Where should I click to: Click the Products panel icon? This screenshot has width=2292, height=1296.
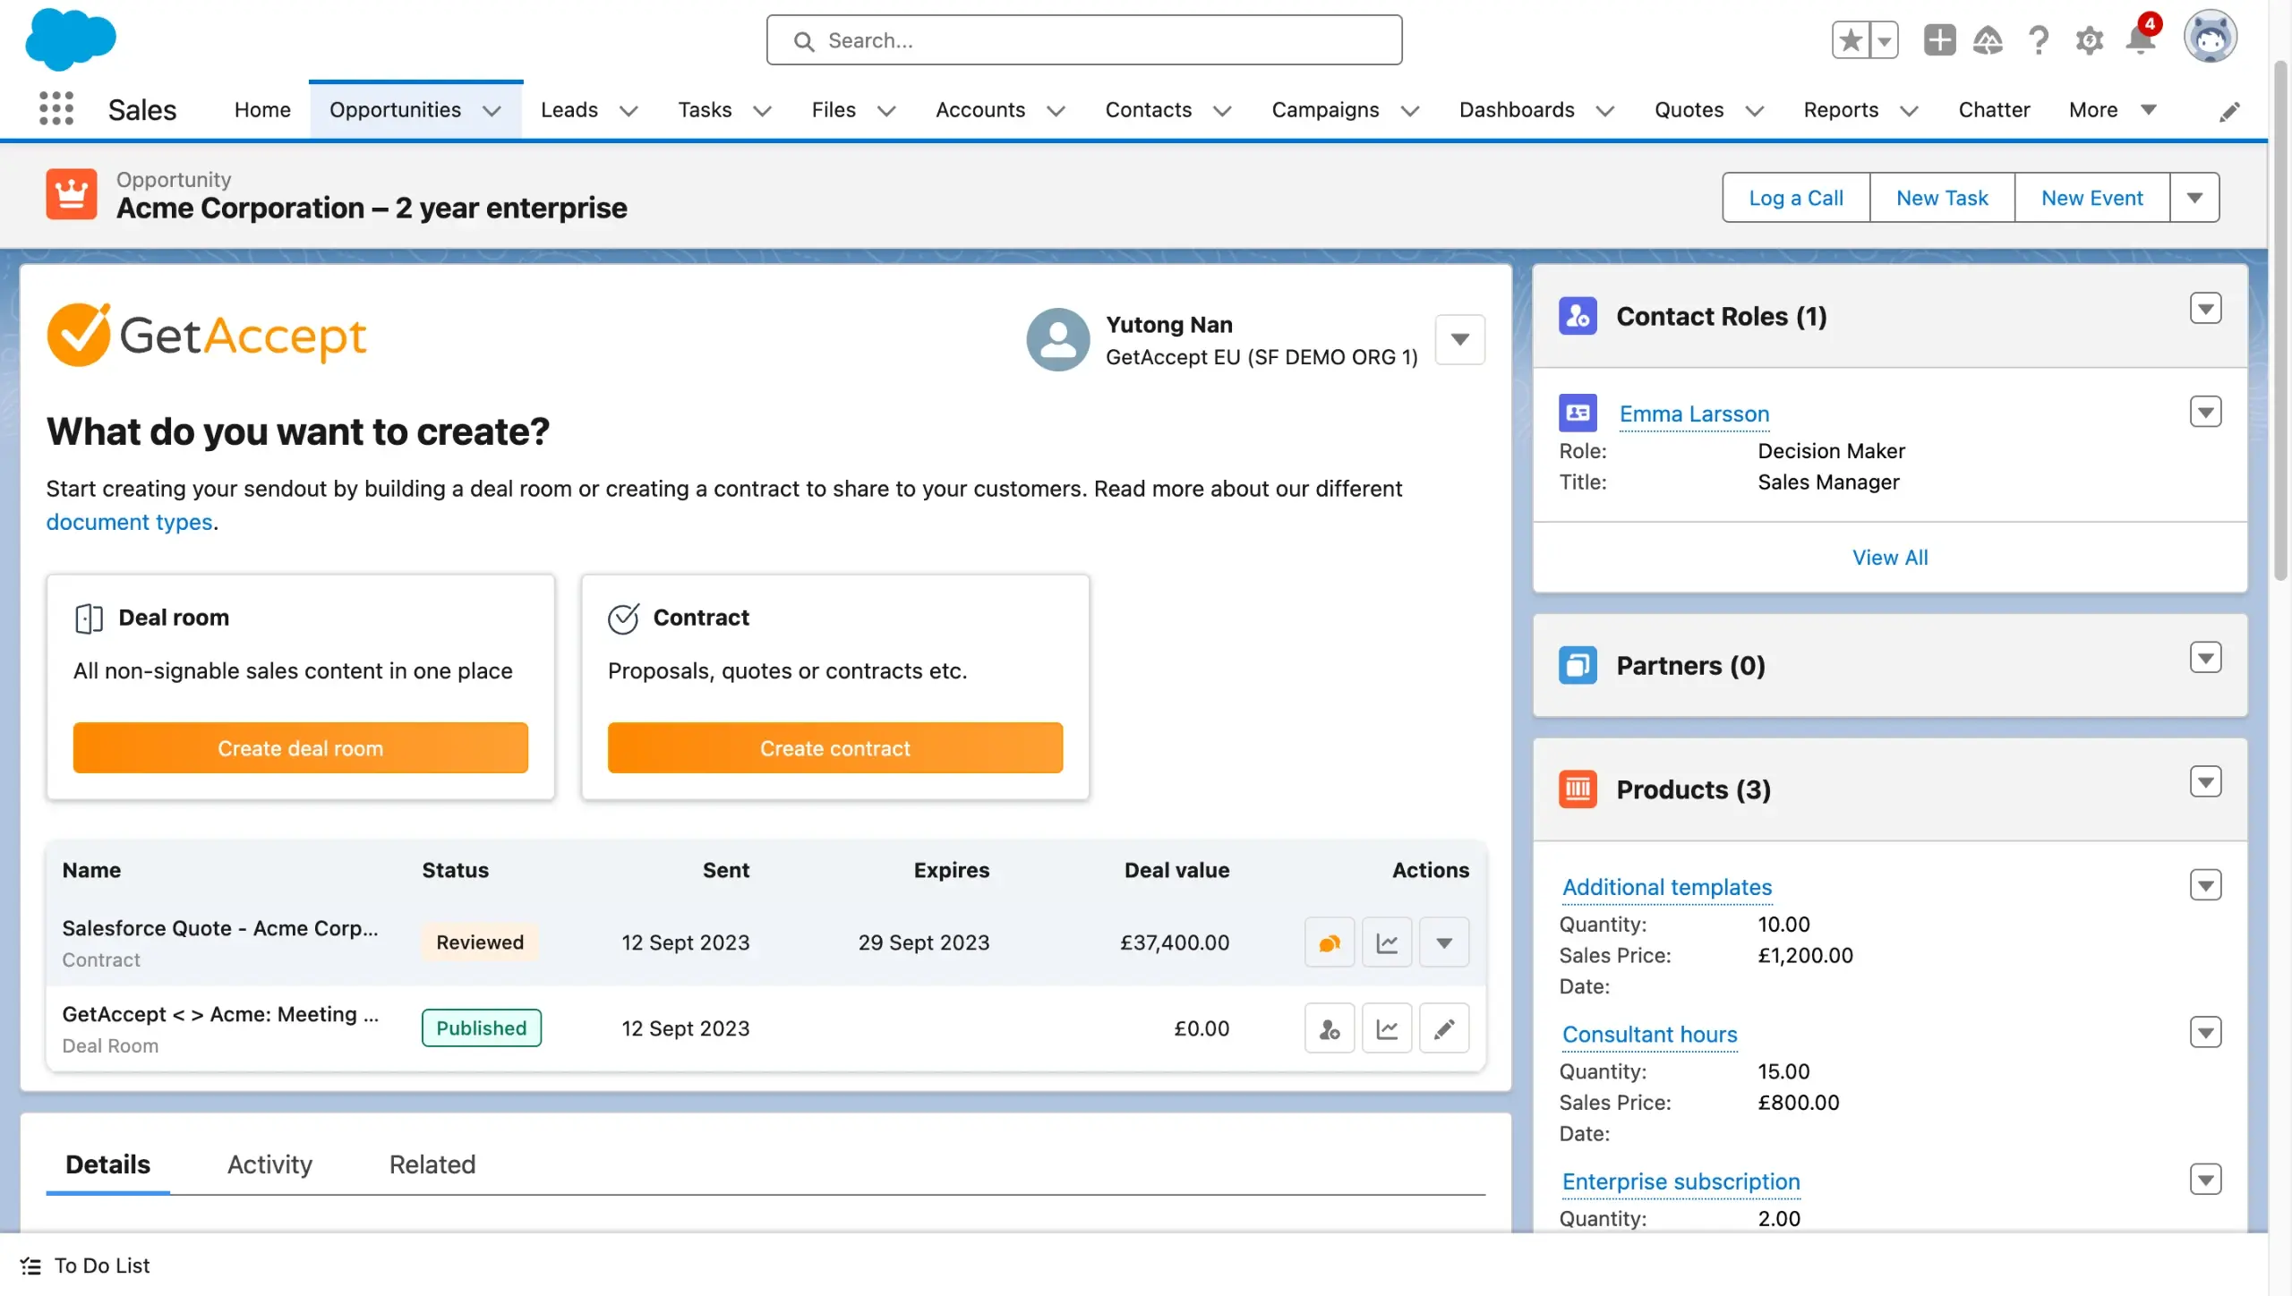point(1578,789)
